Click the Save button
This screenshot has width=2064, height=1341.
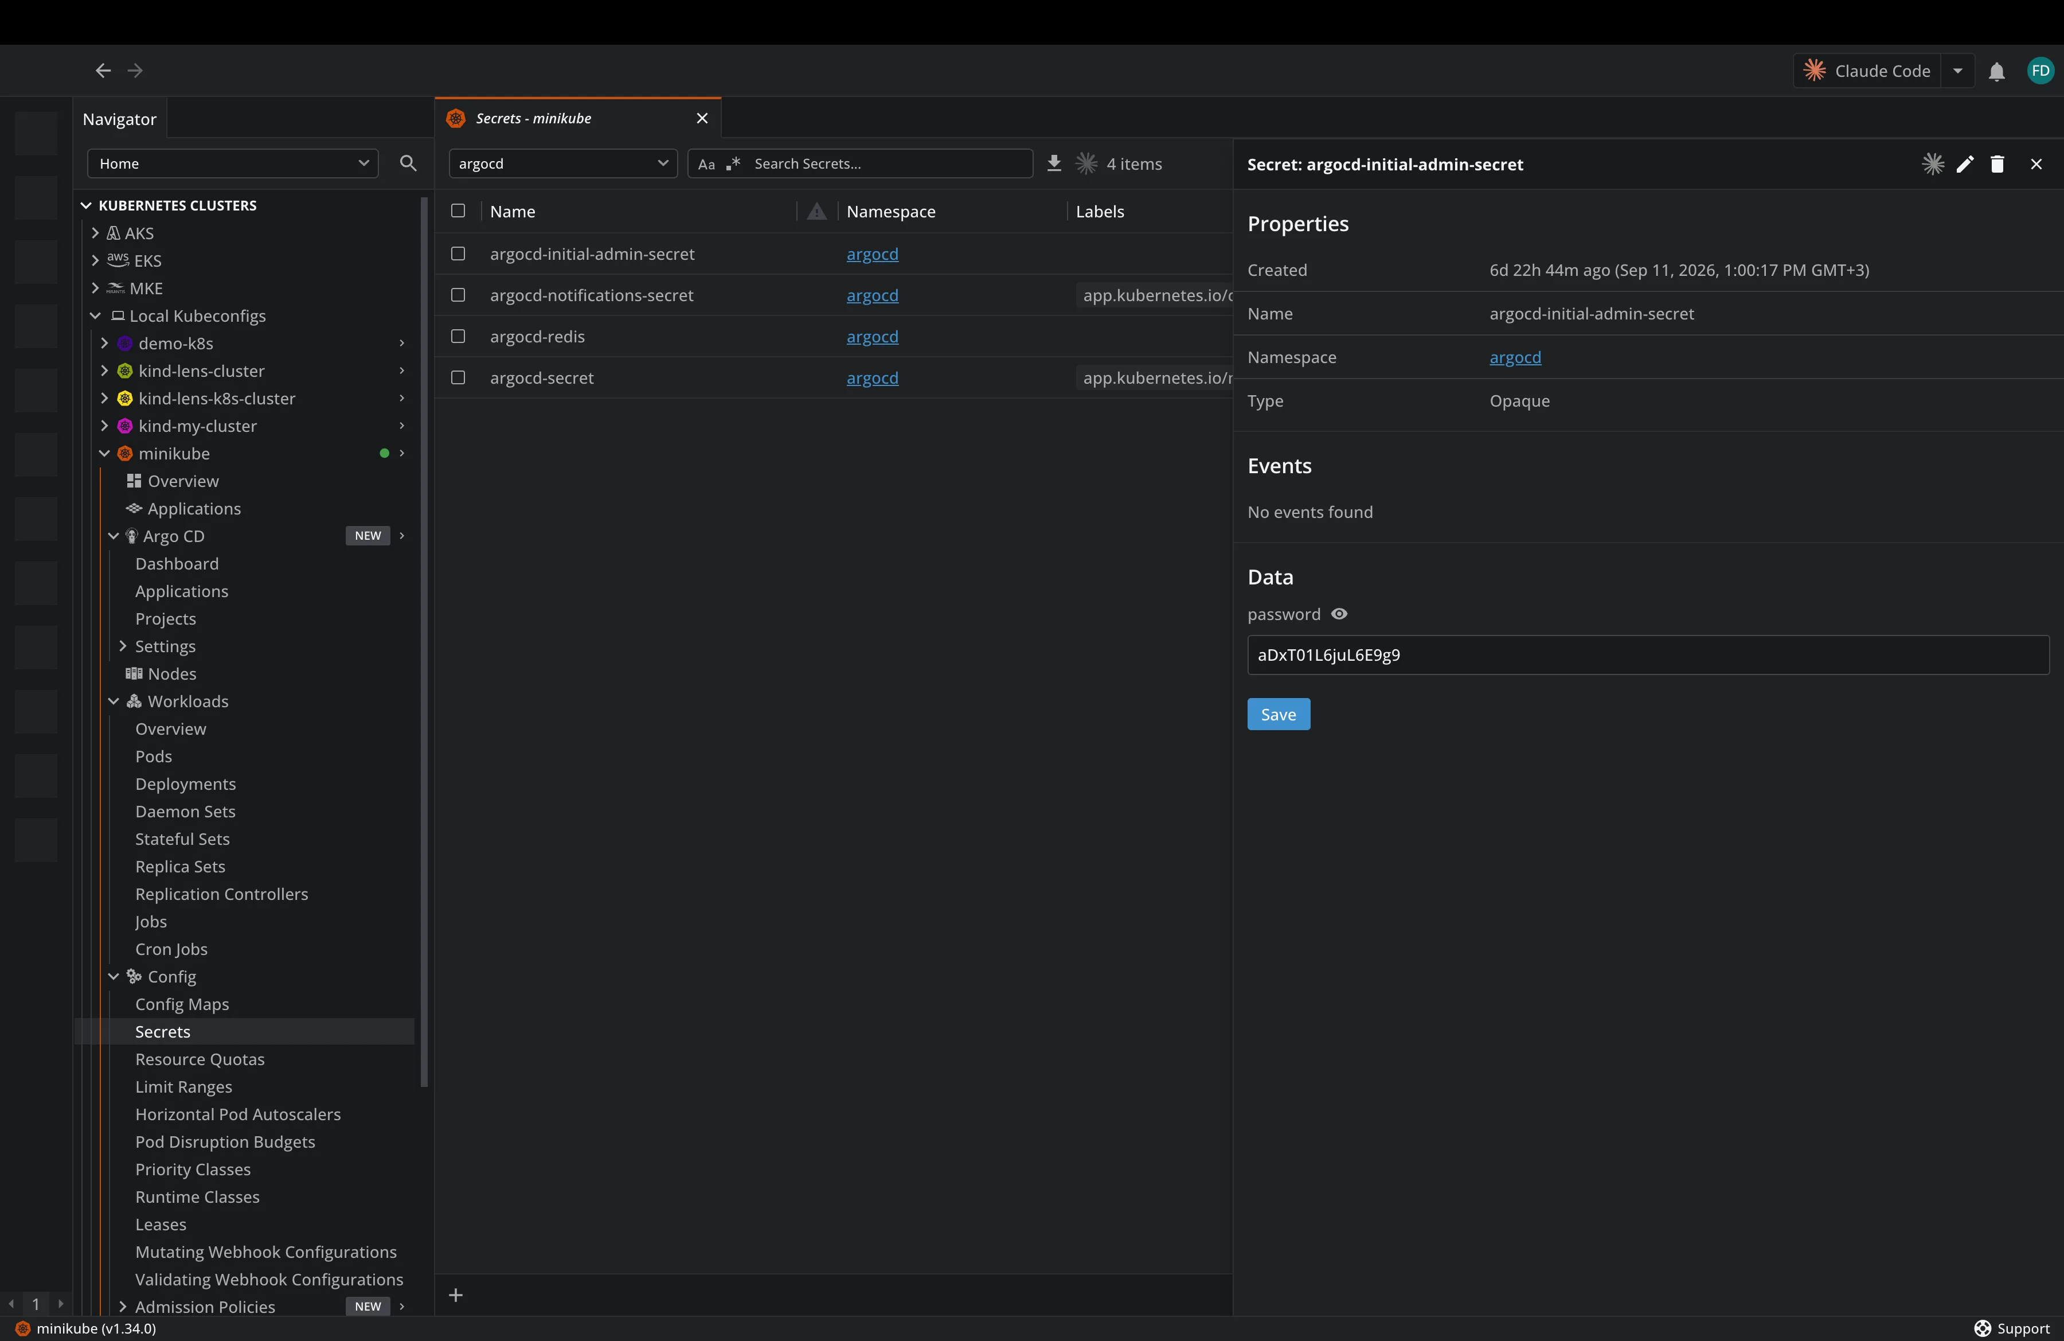pyautogui.click(x=1279, y=714)
